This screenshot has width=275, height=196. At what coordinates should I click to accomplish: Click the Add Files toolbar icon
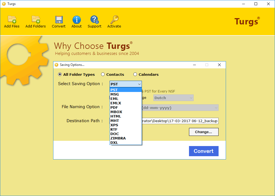click(x=12, y=19)
